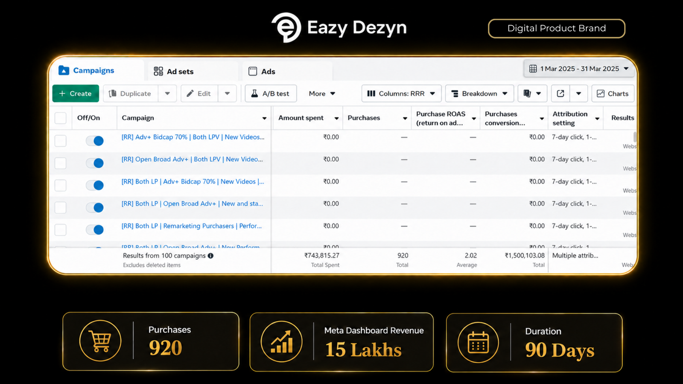The image size is (683, 384).
Task: Toggle off Both LP Open Broad Adv+ New and sta campaign
Action: click(x=95, y=207)
